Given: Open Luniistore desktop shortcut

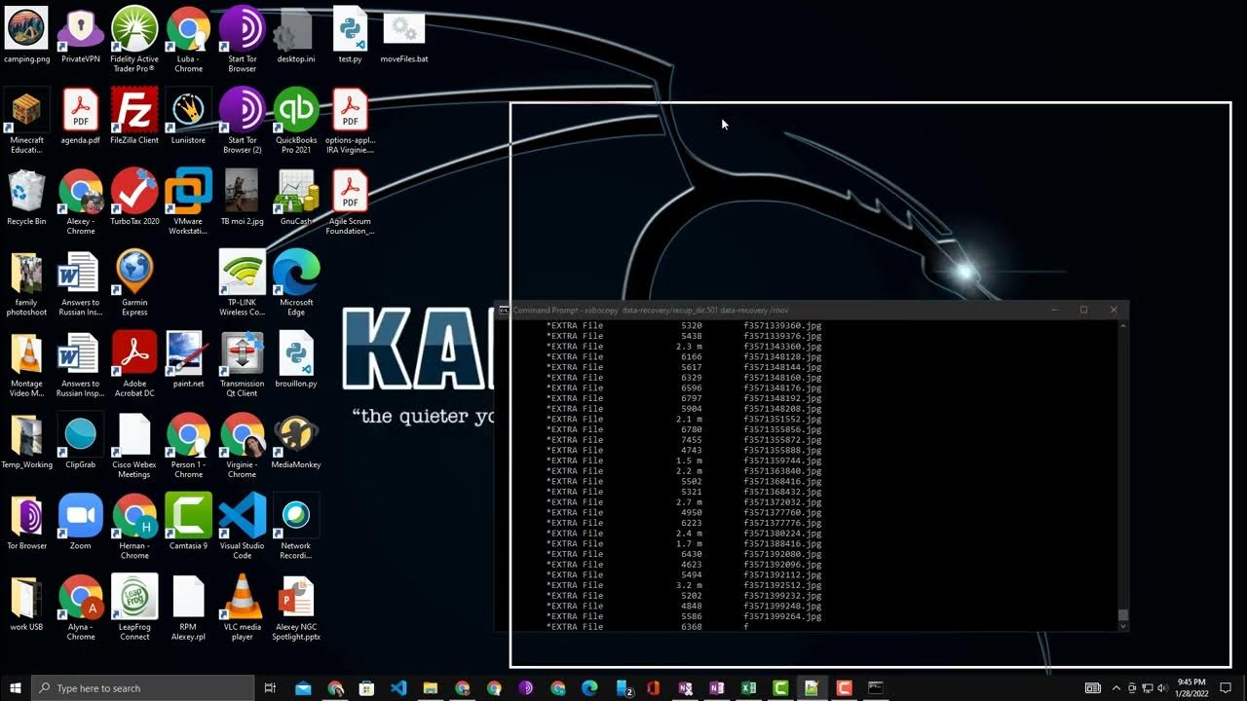Looking at the screenshot, I should [x=188, y=117].
